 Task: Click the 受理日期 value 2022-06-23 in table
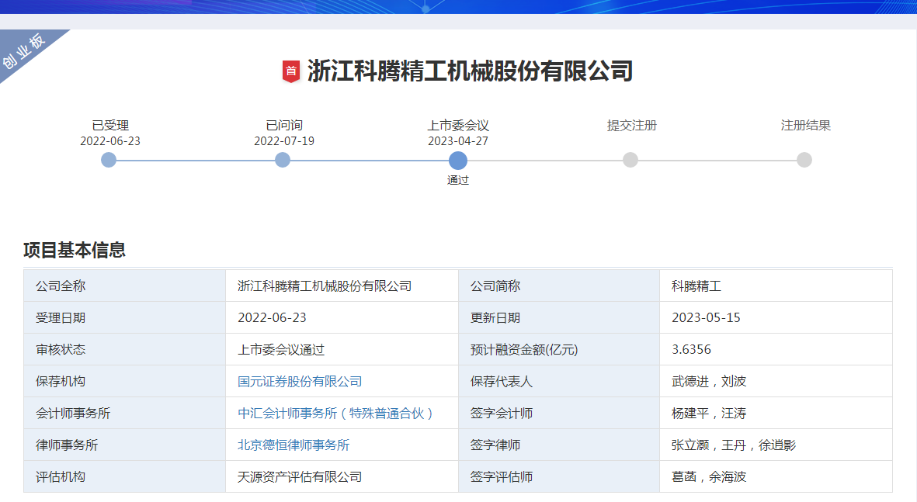point(342,318)
